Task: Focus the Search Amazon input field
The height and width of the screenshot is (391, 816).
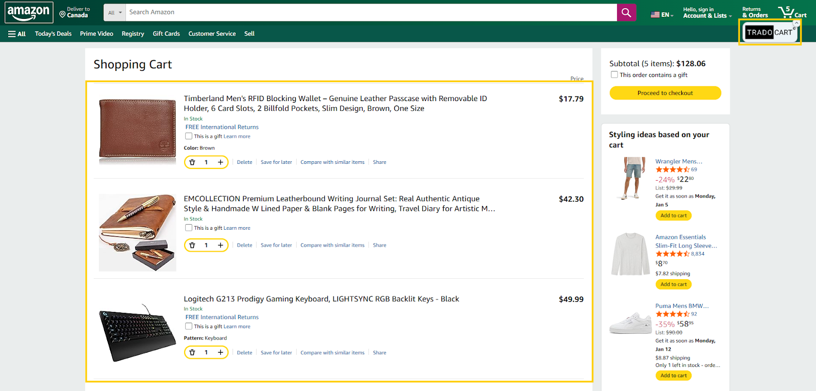Action: 371,12
